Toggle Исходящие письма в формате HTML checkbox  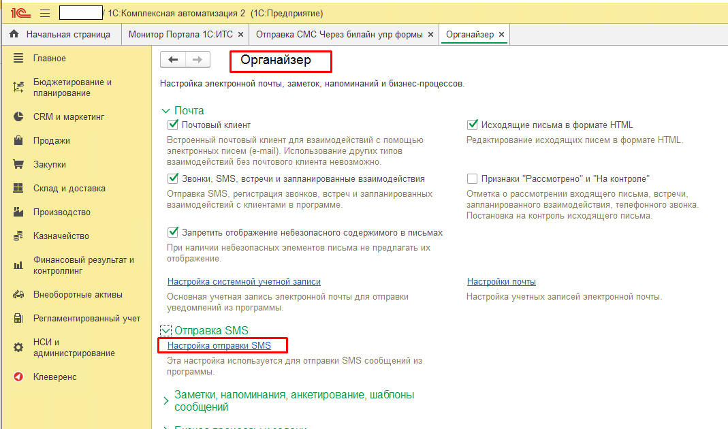tap(472, 125)
